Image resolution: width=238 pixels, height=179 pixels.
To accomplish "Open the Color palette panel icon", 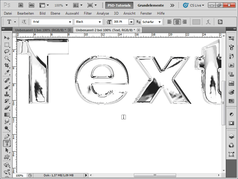I will coord(231,92).
